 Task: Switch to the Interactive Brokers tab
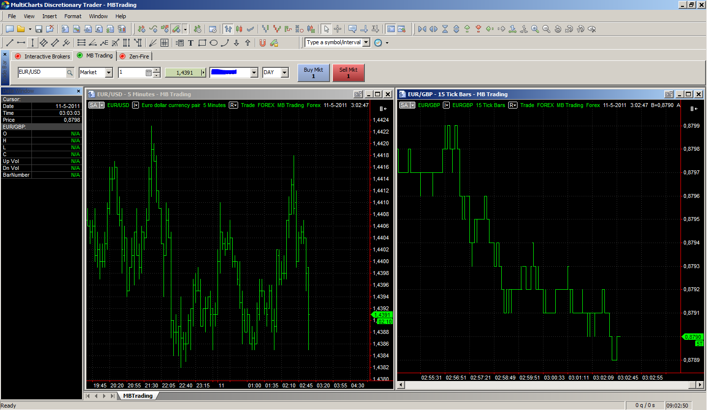(x=43, y=56)
